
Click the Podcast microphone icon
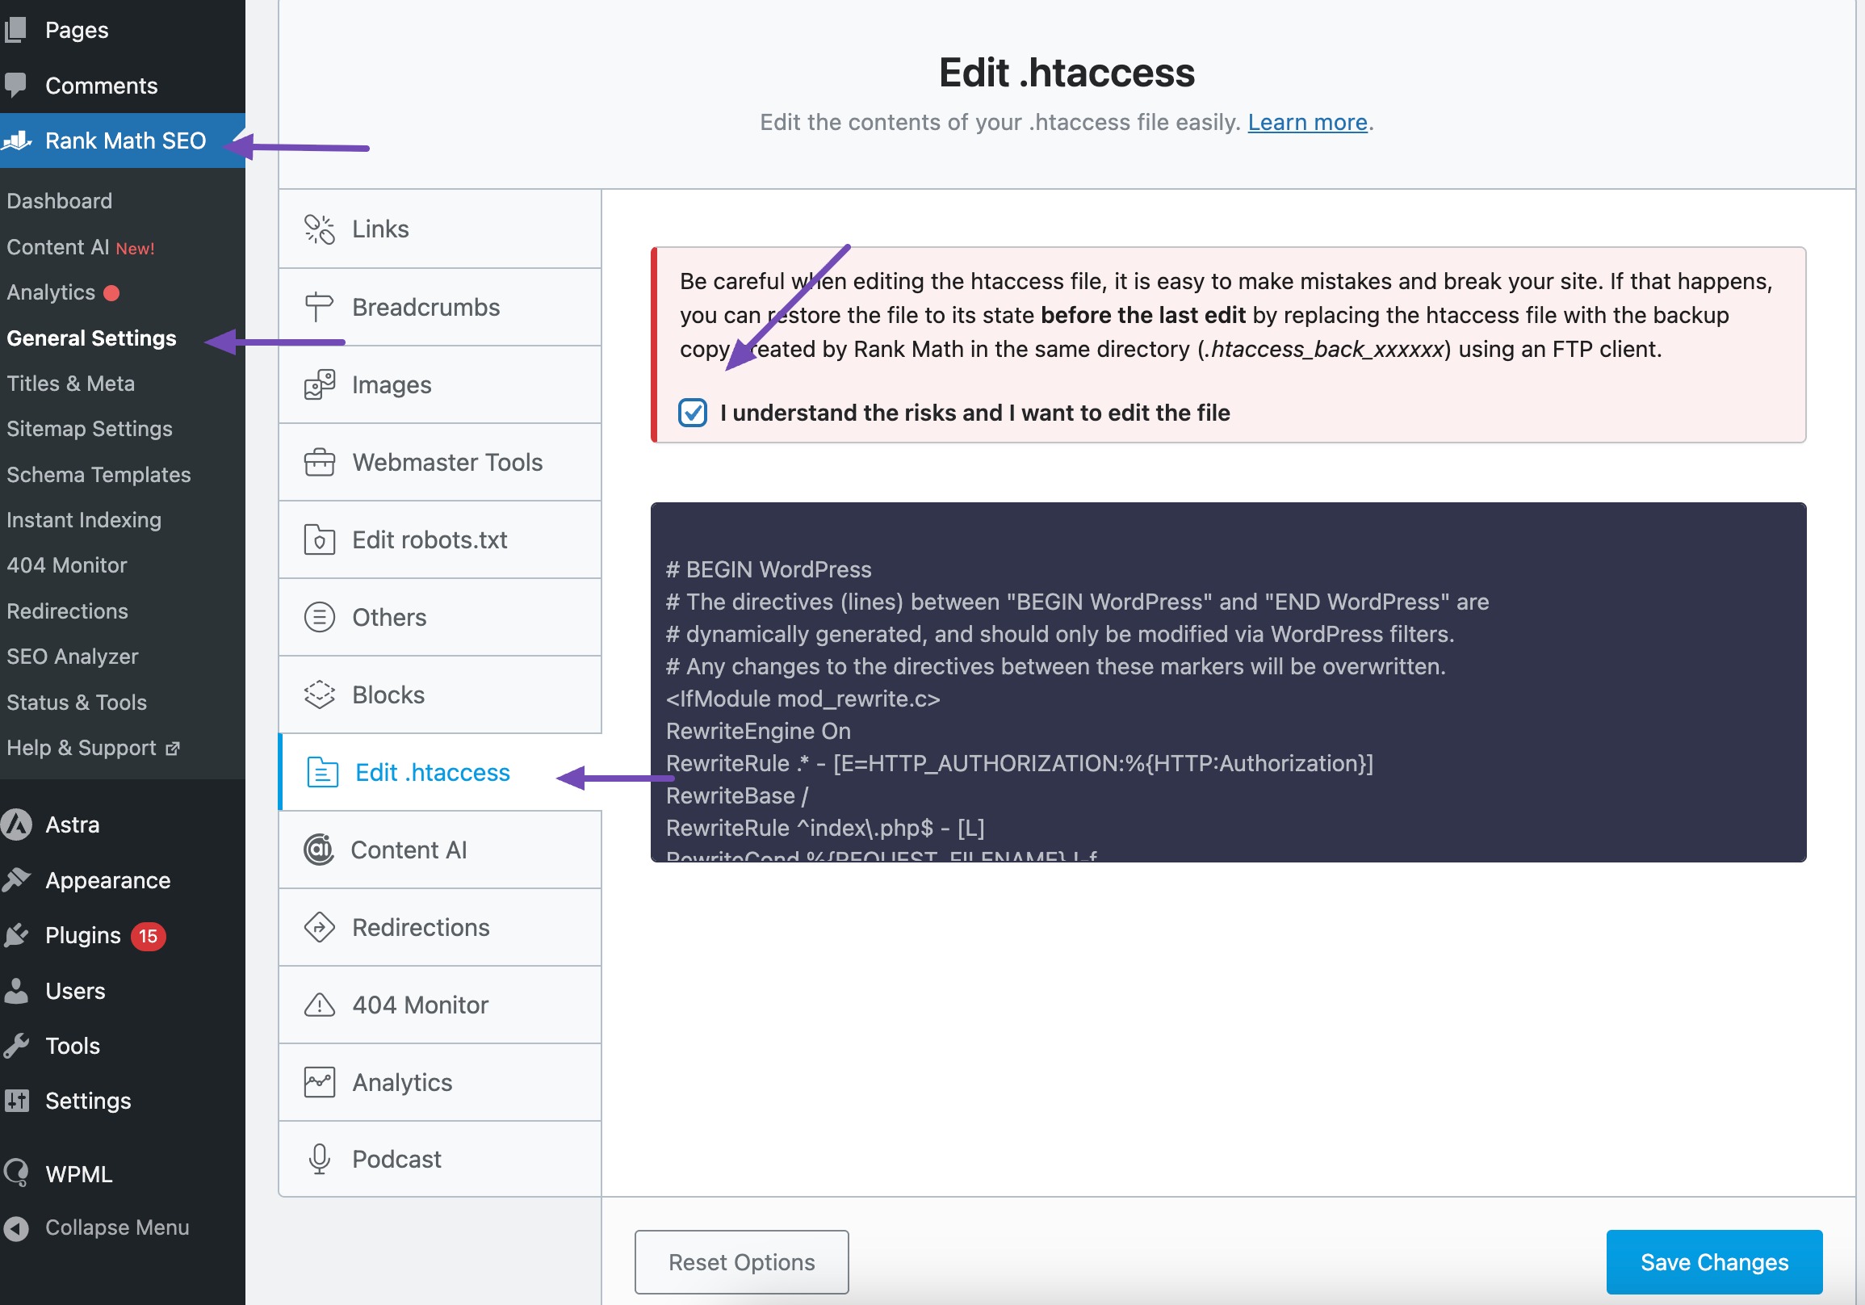click(319, 1159)
